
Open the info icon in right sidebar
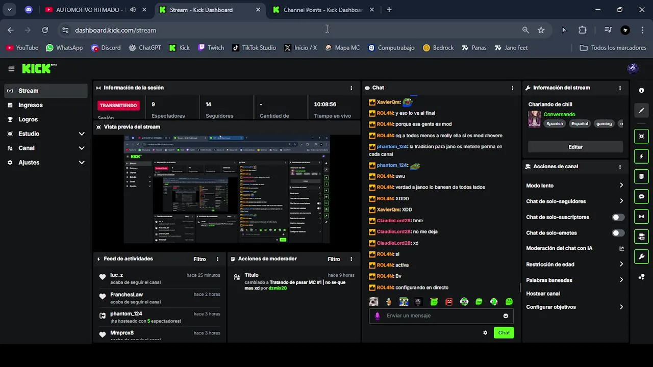pos(641,90)
